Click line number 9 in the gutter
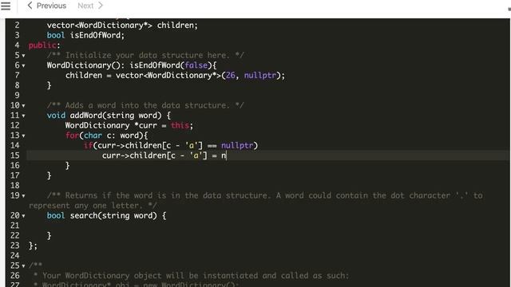 click(x=17, y=96)
